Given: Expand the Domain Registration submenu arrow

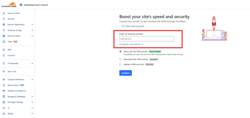Looking at the screenshot, I should coord(32,25).
